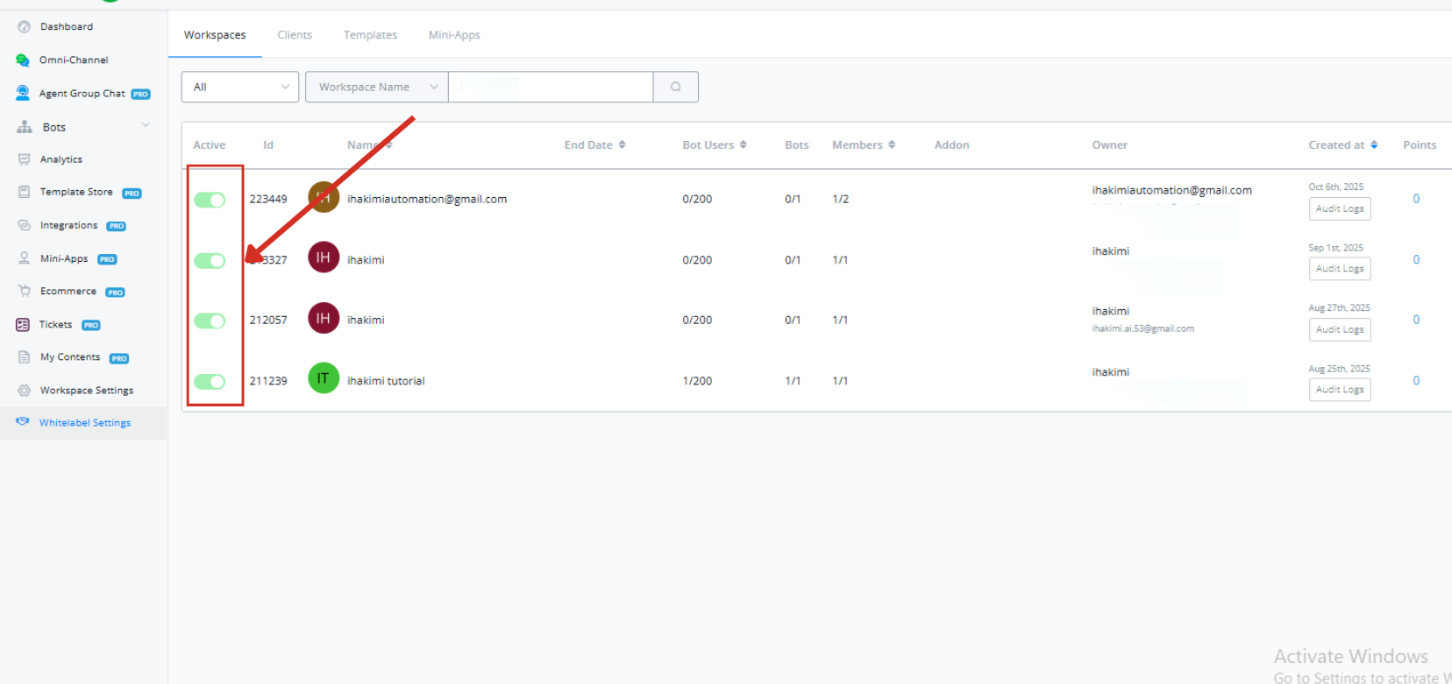Open the Mini-Apps tab
This screenshot has height=684, width=1452.
click(453, 35)
